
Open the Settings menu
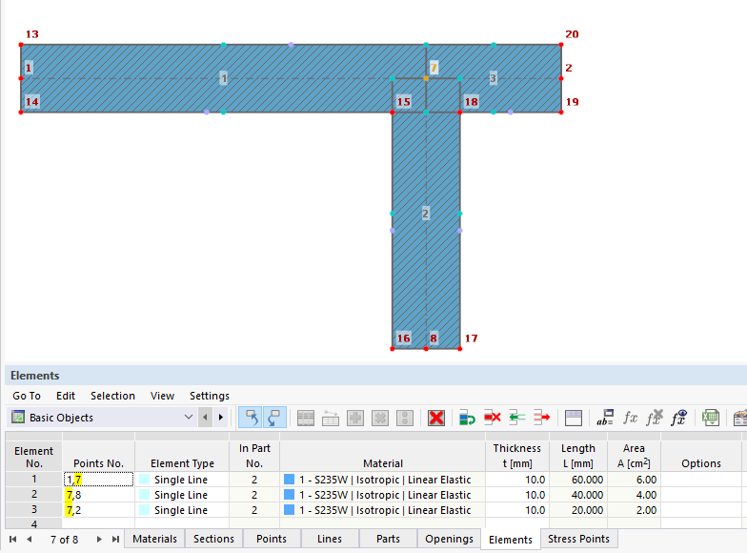coord(210,396)
